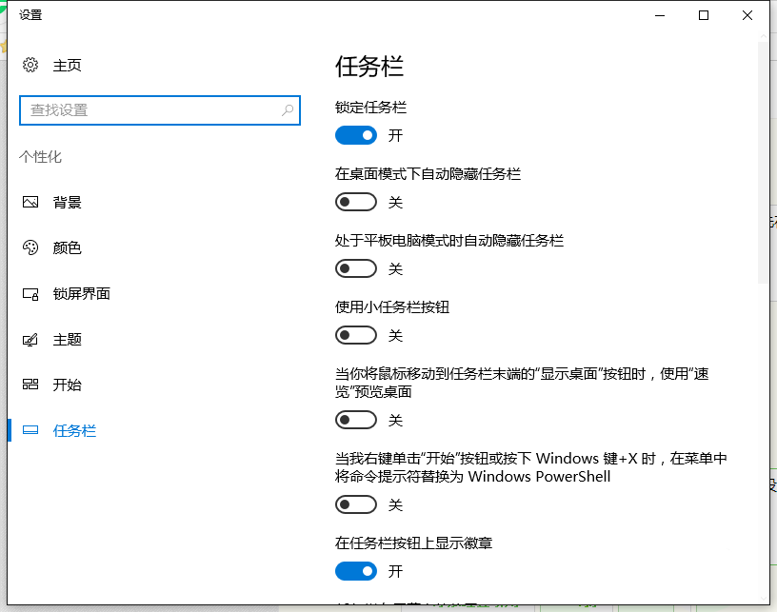Toggle 处于平板电脑模式时自动隐藏任务栏 switch
Image resolution: width=777 pixels, height=612 pixels.
(356, 268)
